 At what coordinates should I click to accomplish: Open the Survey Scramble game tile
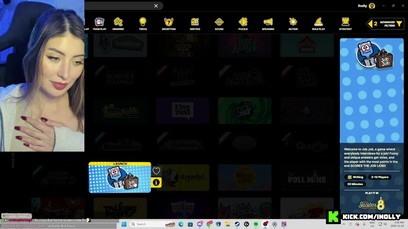point(120,77)
